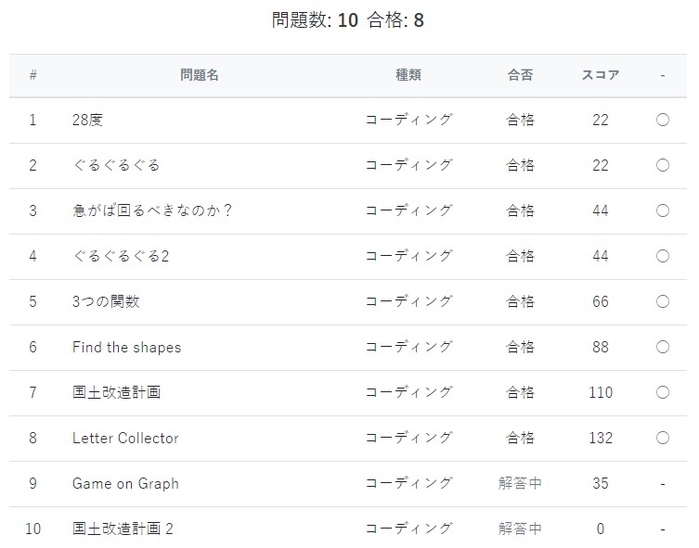Open the Game on Graph problem

pyautogui.click(x=125, y=483)
